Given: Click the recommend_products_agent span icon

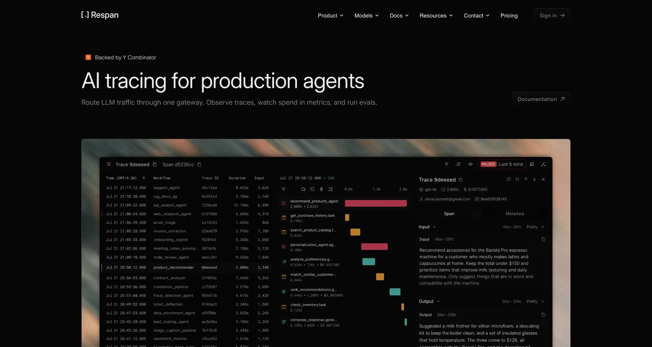Looking at the screenshot, I should [x=284, y=203].
